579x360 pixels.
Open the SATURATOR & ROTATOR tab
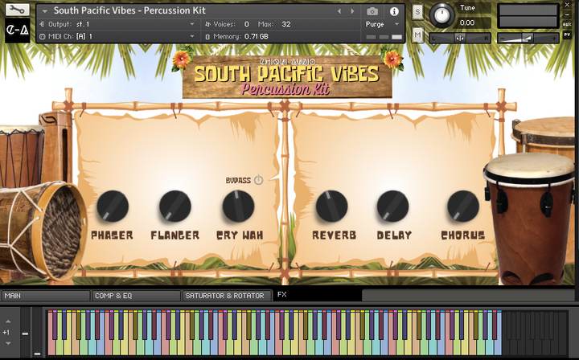click(x=227, y=296)
